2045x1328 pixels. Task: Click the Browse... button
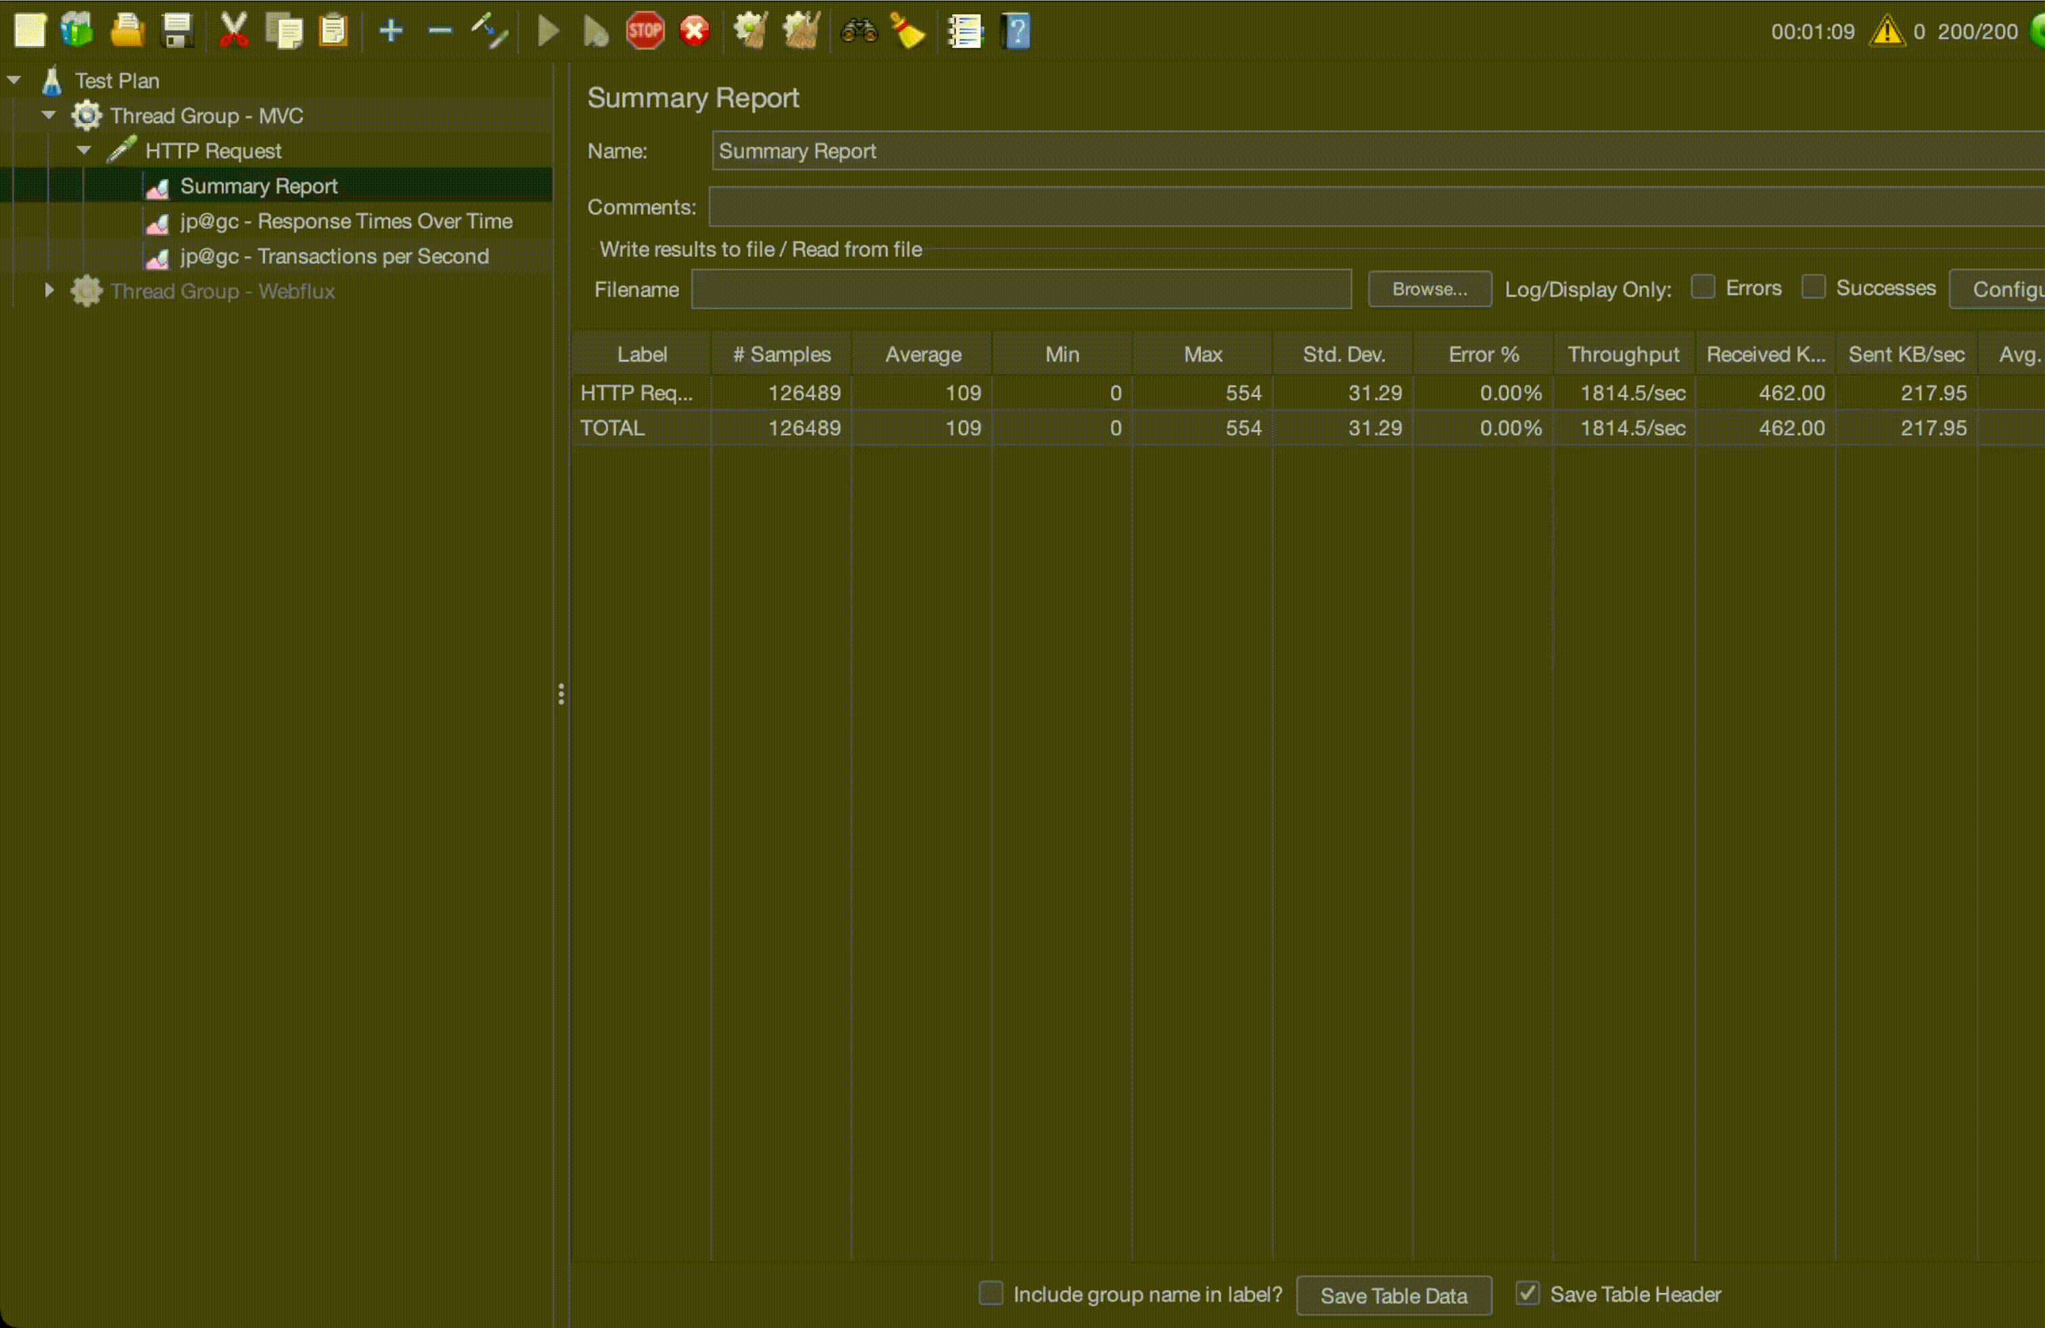pyautogui.click(x=1429, y=289)
